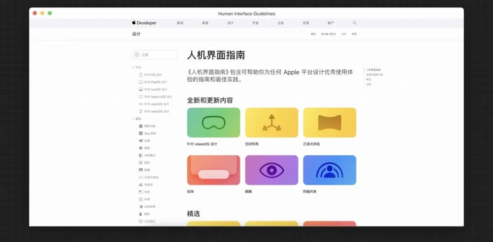
Task: Click the icon beside App 图标
Action: pyautogui.click(x=141, y=133)
